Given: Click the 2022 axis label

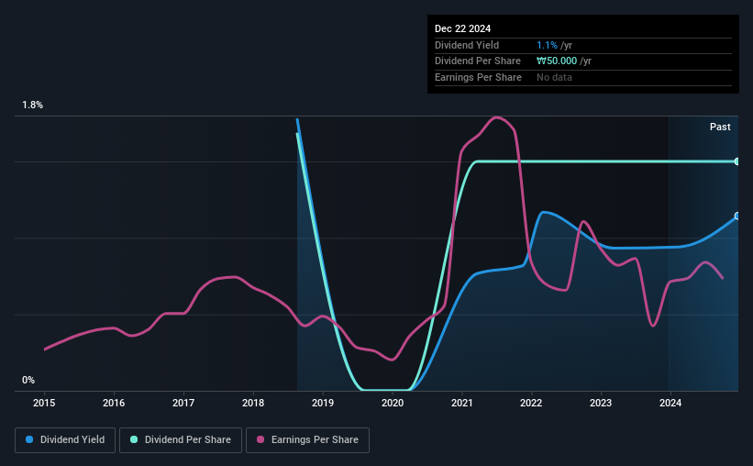Looking at the screenshot, I should coord(531,403).
